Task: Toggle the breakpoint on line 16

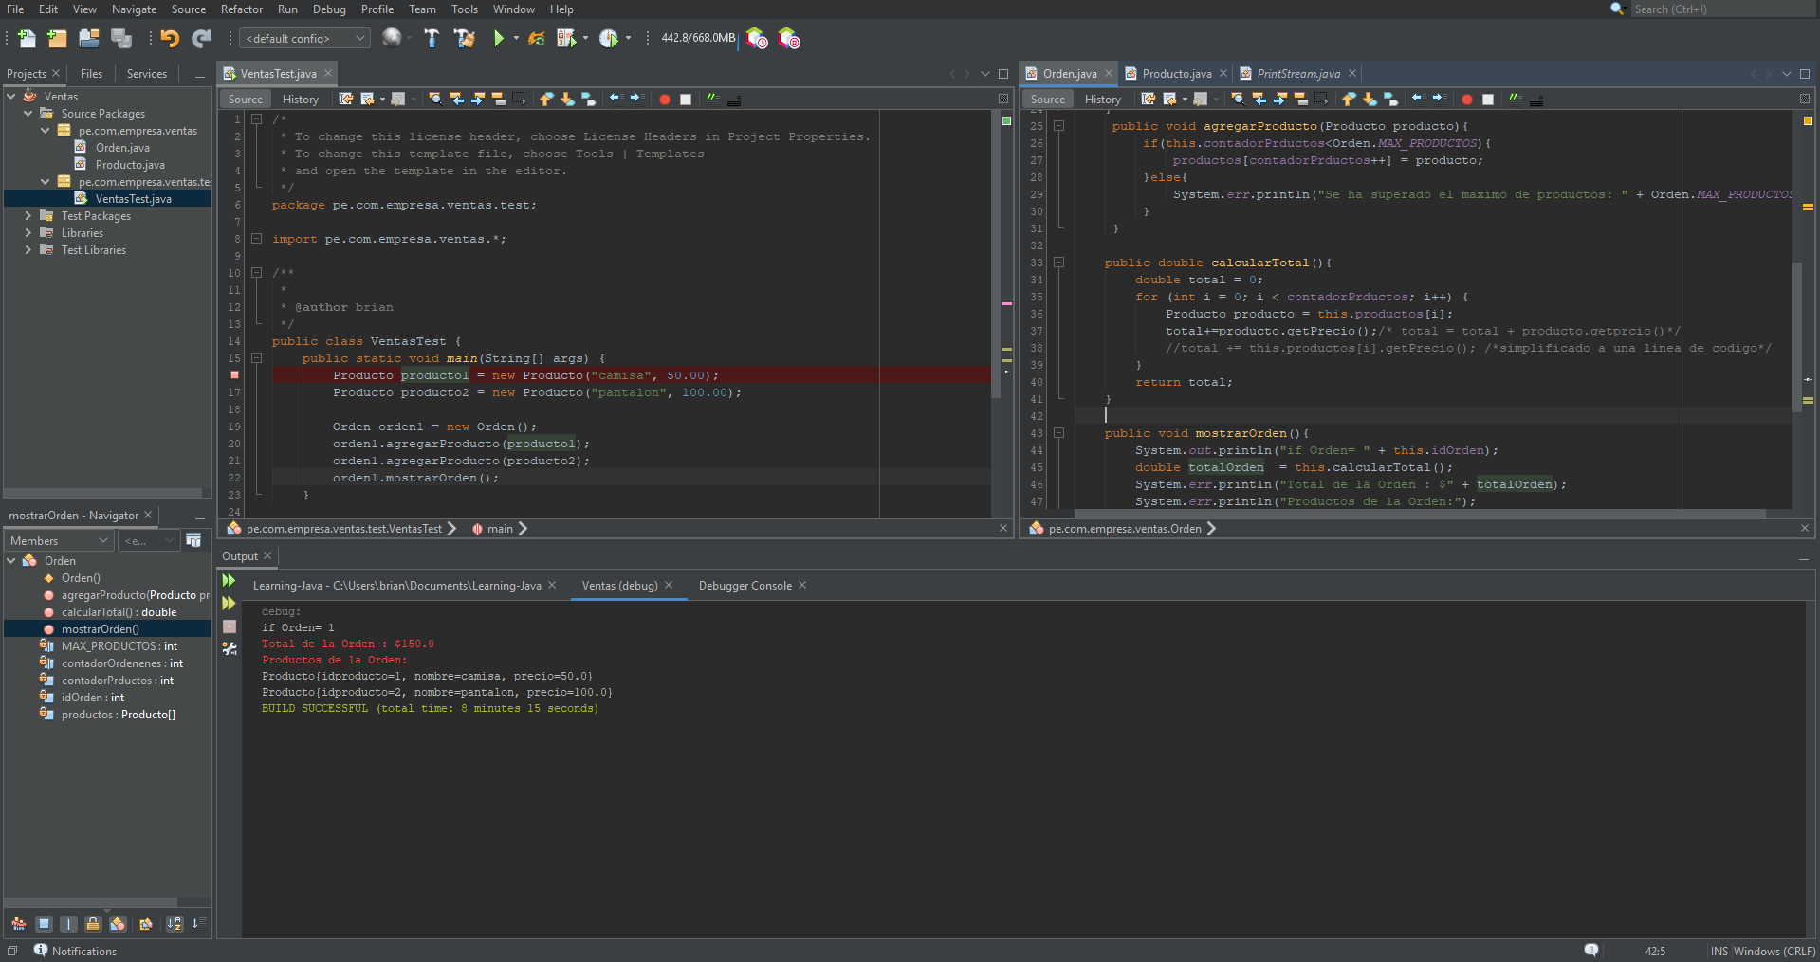Action: pos(234,375)
